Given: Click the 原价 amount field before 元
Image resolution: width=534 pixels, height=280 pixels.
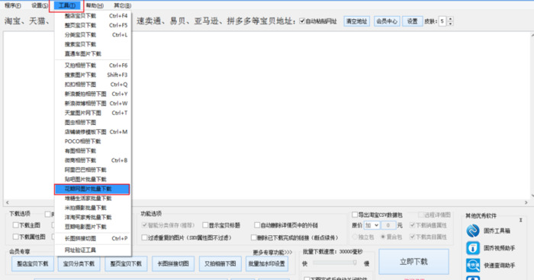Looking at the screenshot, I should [388, 225].
